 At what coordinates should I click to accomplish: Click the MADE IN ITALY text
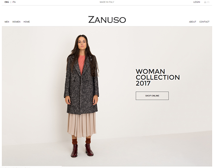click(x=107, y=2)
